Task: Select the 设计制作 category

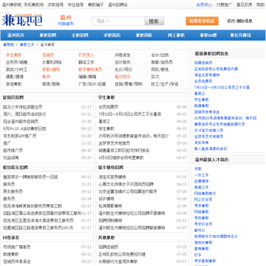Action: pyautogui.click(x=123, y=62)
